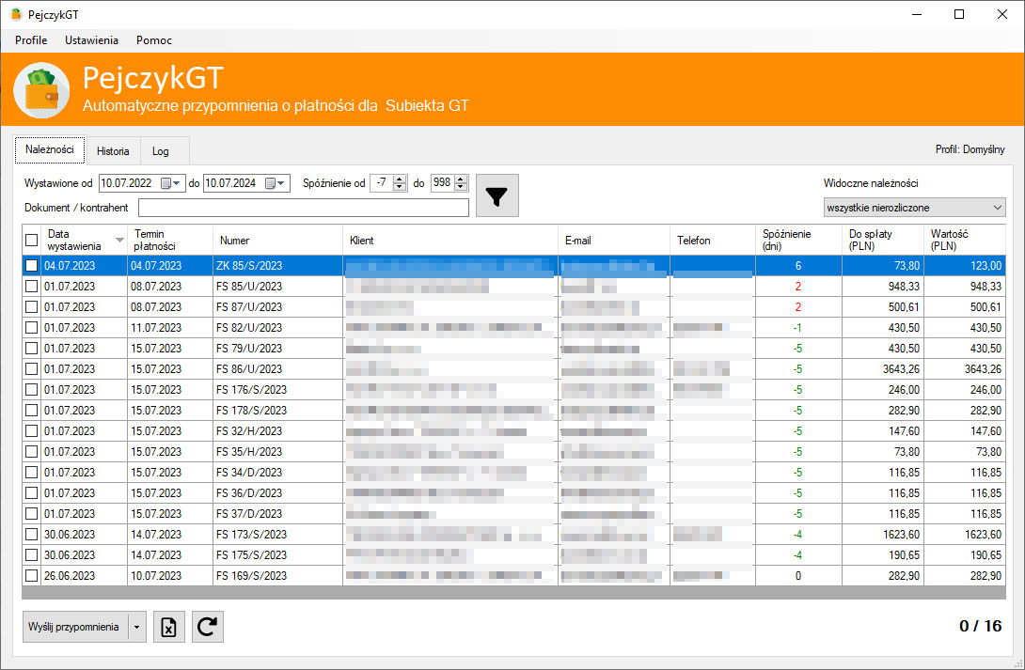Screen dimensions: 1025x670
Task: Focus the Dokument / kontrahent search field
Action: (x=304, y=208)
